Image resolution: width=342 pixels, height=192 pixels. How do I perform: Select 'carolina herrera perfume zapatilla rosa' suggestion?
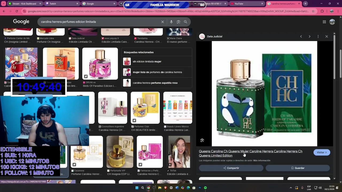point(157,83)
